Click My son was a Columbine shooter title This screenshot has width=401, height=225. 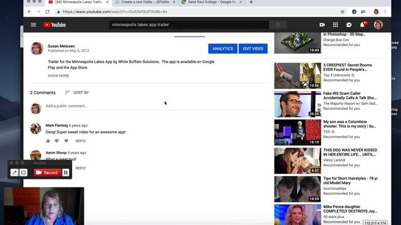tap(350, 124)
